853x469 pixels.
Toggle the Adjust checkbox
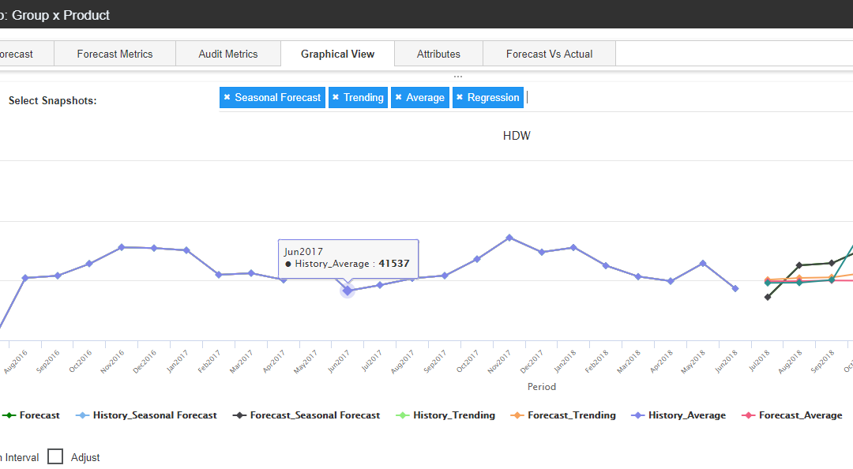click(x=55, y=457)
